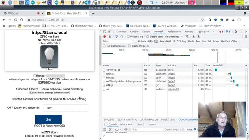Tick the Enable checkbox on page
Image resolution: width=249 pixels, height=140 pixels.
click(35, 76)
